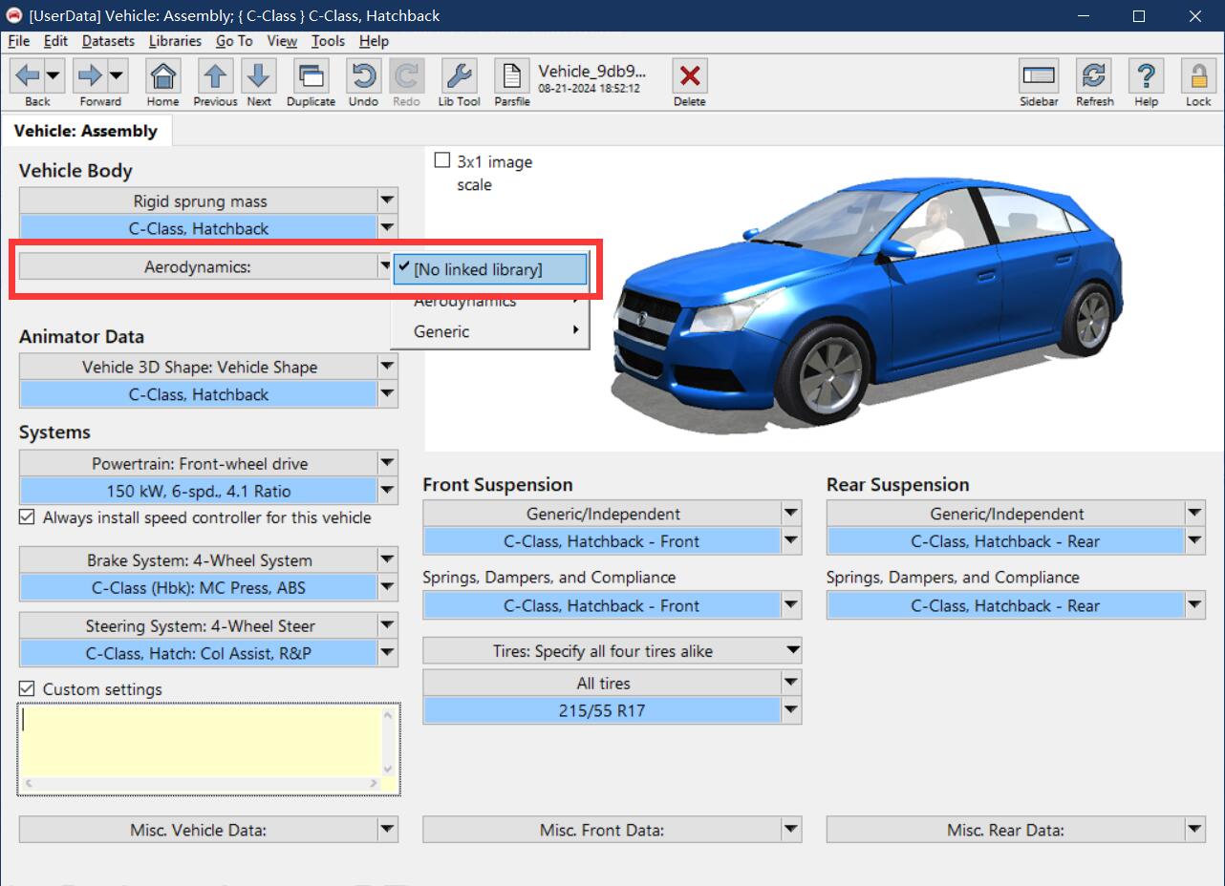Click inside the yellow custom settings field
The width and height of the screenshot is (1225, 886).
click(199, 740)
